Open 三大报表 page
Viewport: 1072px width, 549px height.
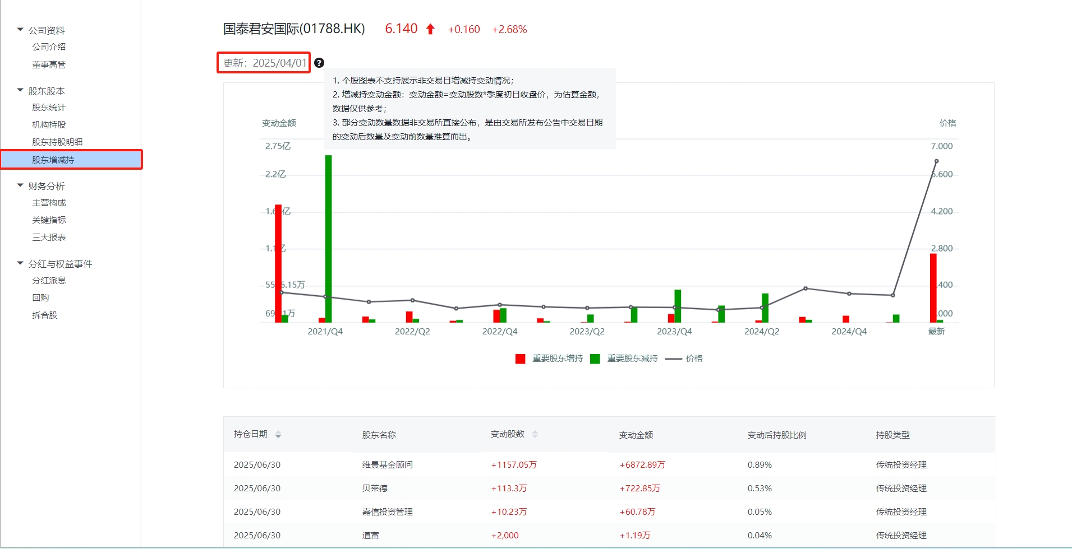pyautogui.click(x=49, y=238)
